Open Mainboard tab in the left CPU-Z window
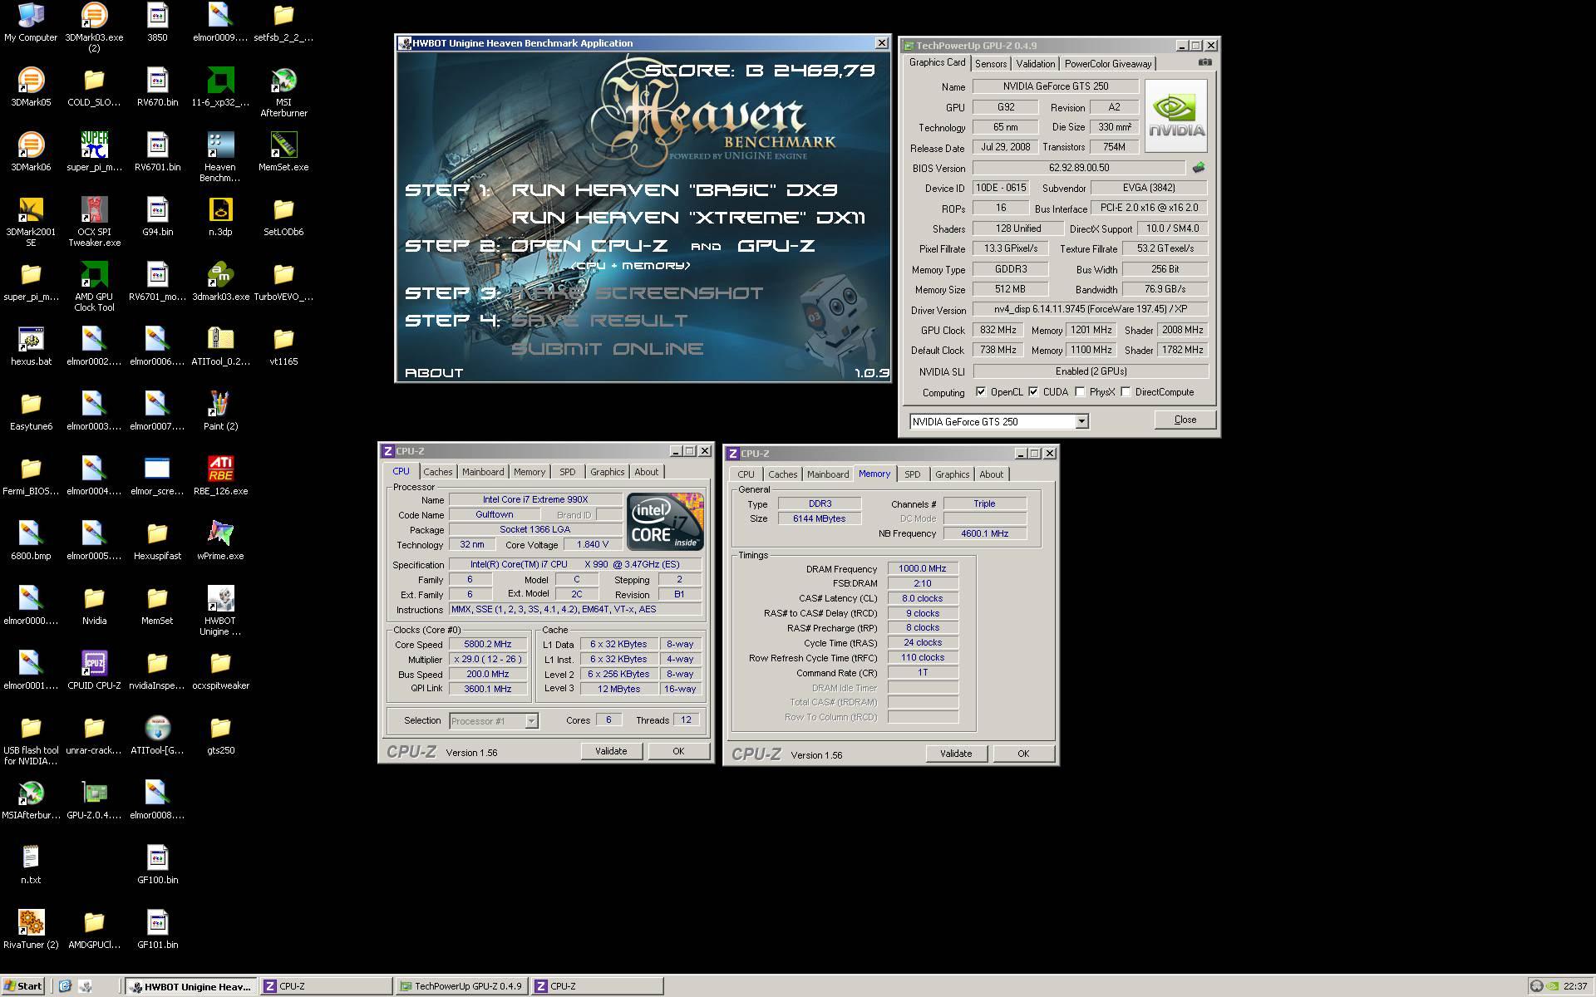Viewport: 1596px width, 997px height. coord(483,472)
